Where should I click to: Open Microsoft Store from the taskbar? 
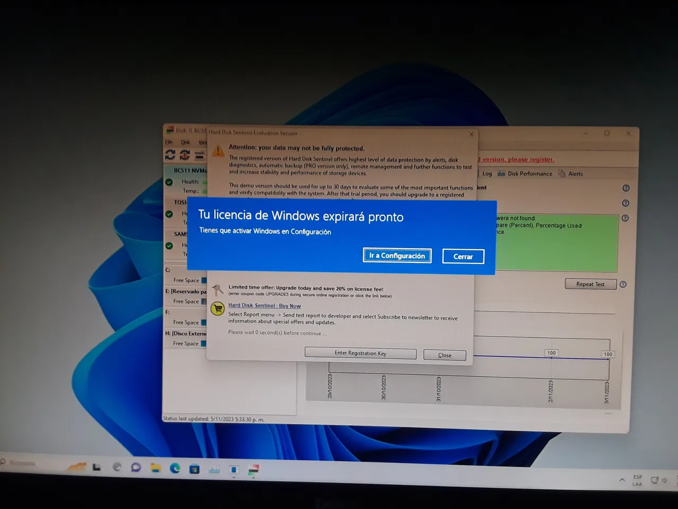tap(194, 469)
